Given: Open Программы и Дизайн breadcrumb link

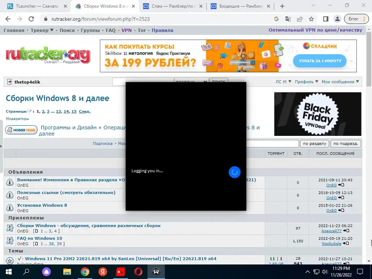Looking at the screenshot, I should click(69, 128).
